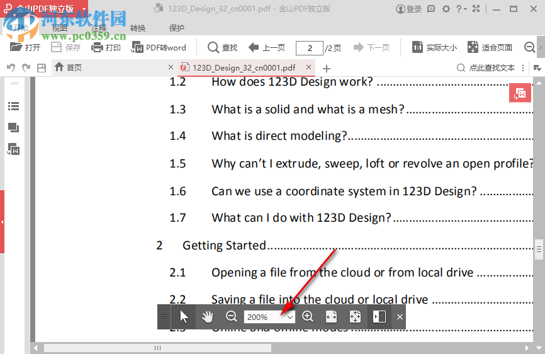Select the arrow cursor tool in floating toolbar
Image resolution: width=545 pixels, height=354 pixels.
(183, 317)
